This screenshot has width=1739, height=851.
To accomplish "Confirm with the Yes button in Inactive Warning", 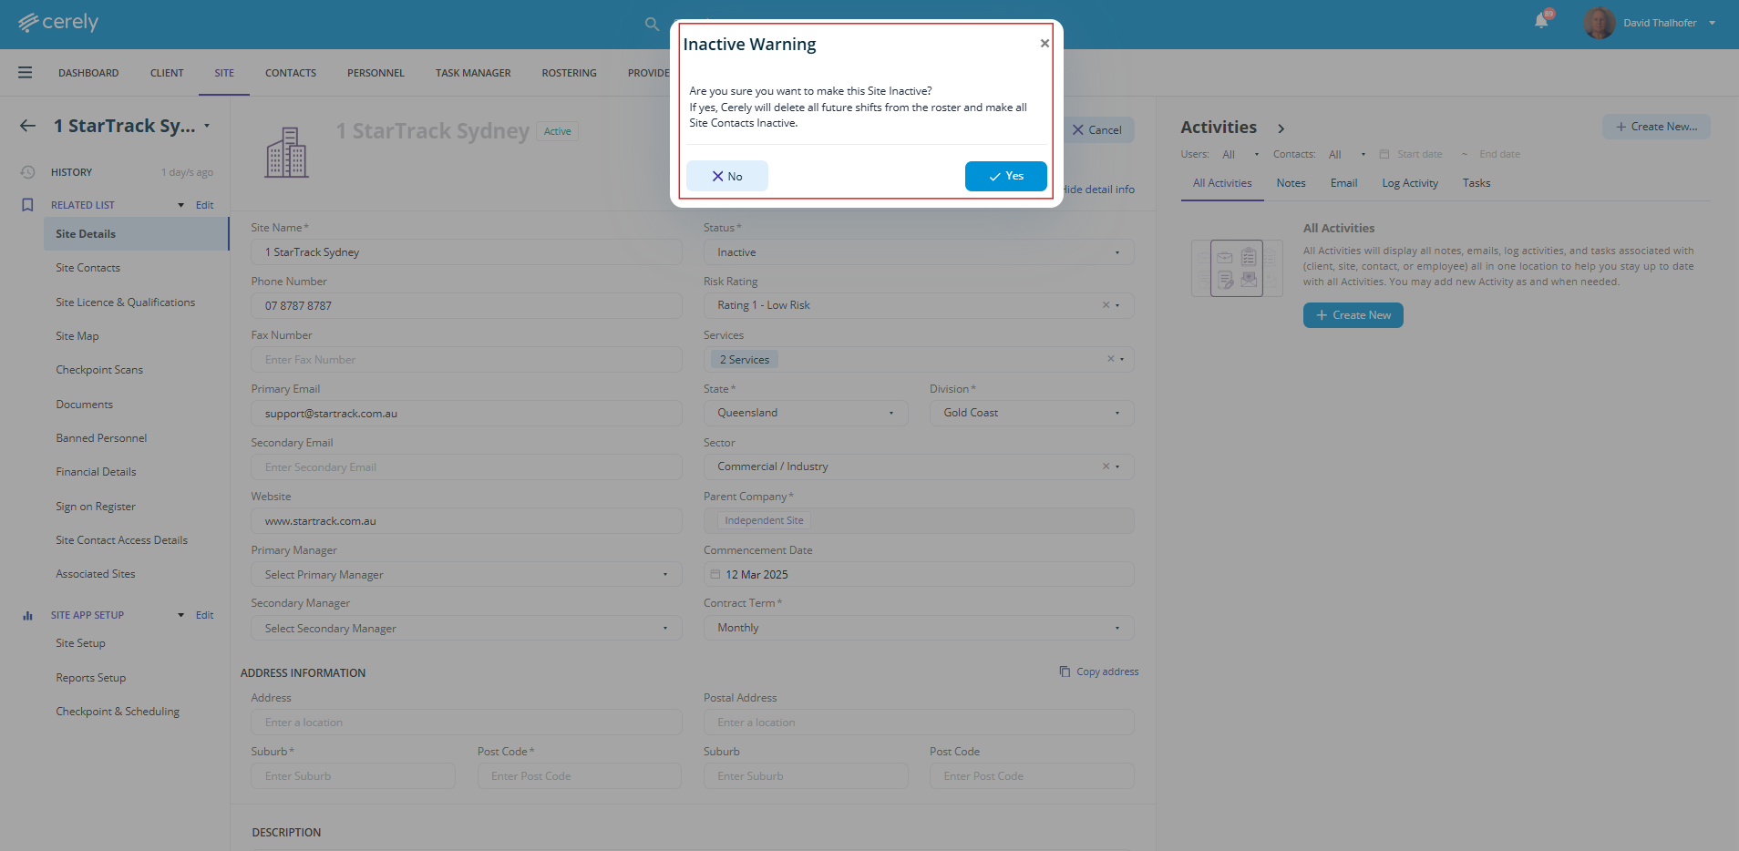I will (x=1005, y=176).
